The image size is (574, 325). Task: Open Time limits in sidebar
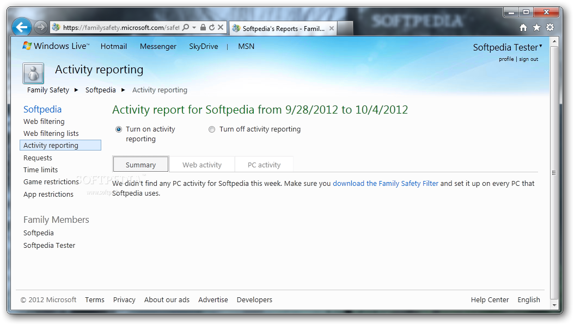pos(41,170)
